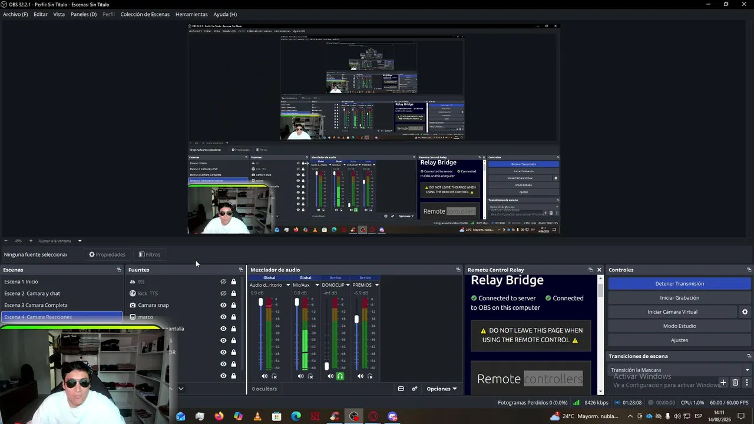Show the kick TTS source
Screen dimensions: 754x424
coord(223,293)
